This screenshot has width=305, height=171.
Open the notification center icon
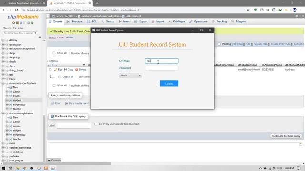(299, 168)
